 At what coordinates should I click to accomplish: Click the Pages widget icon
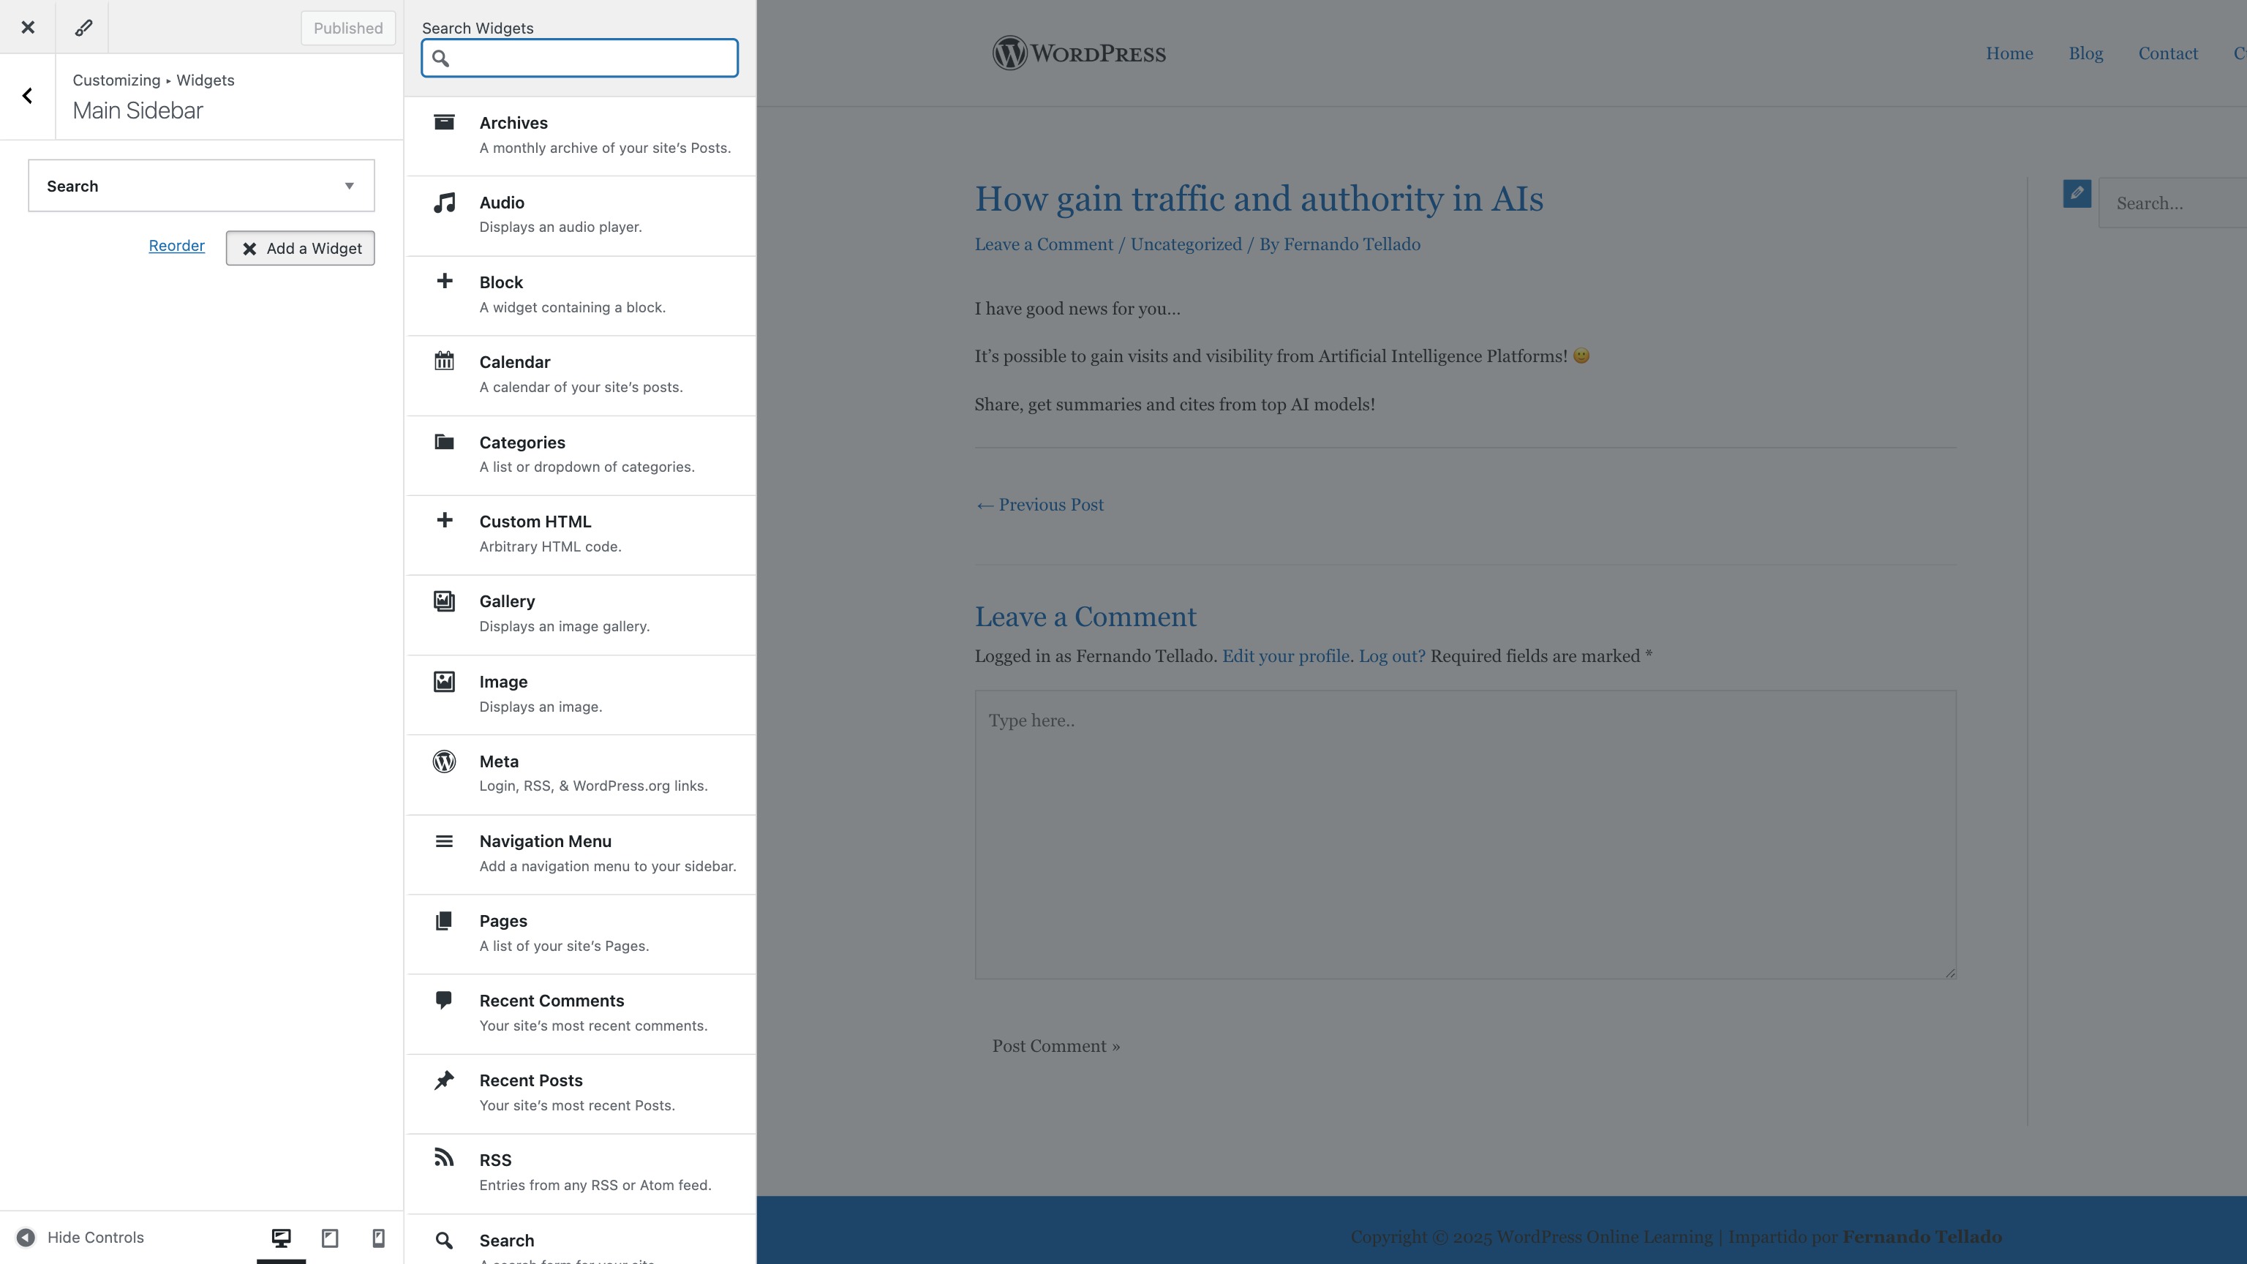click(444, 921)
